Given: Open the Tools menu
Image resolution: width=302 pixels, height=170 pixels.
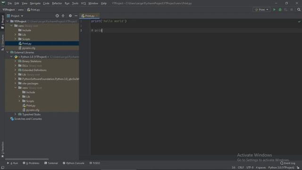Looking at the screenshot, I should pos(75,3).
